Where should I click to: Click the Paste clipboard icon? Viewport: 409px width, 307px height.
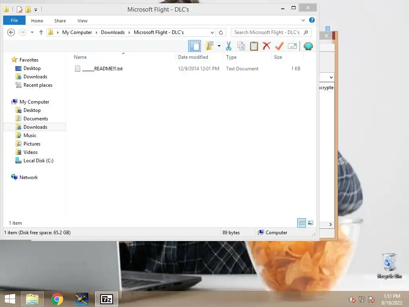[254, 46]
